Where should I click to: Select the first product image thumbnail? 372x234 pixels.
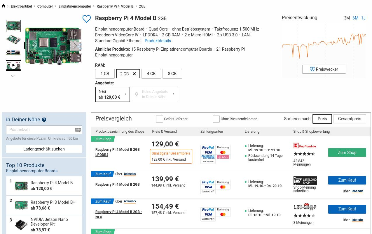tap(13, 26)
